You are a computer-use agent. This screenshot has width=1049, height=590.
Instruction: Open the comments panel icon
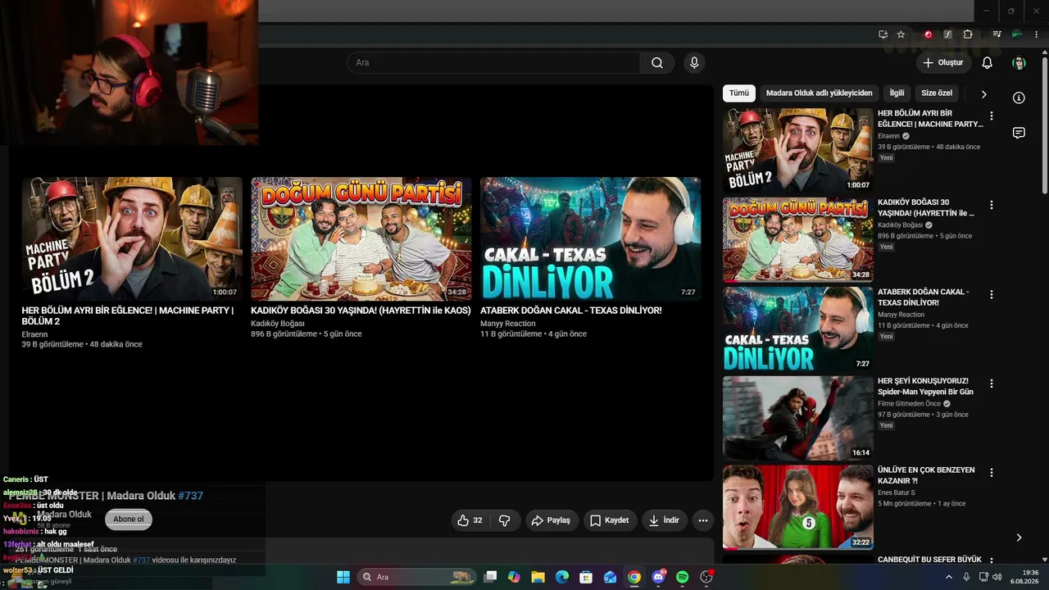tap(1019, 133)
